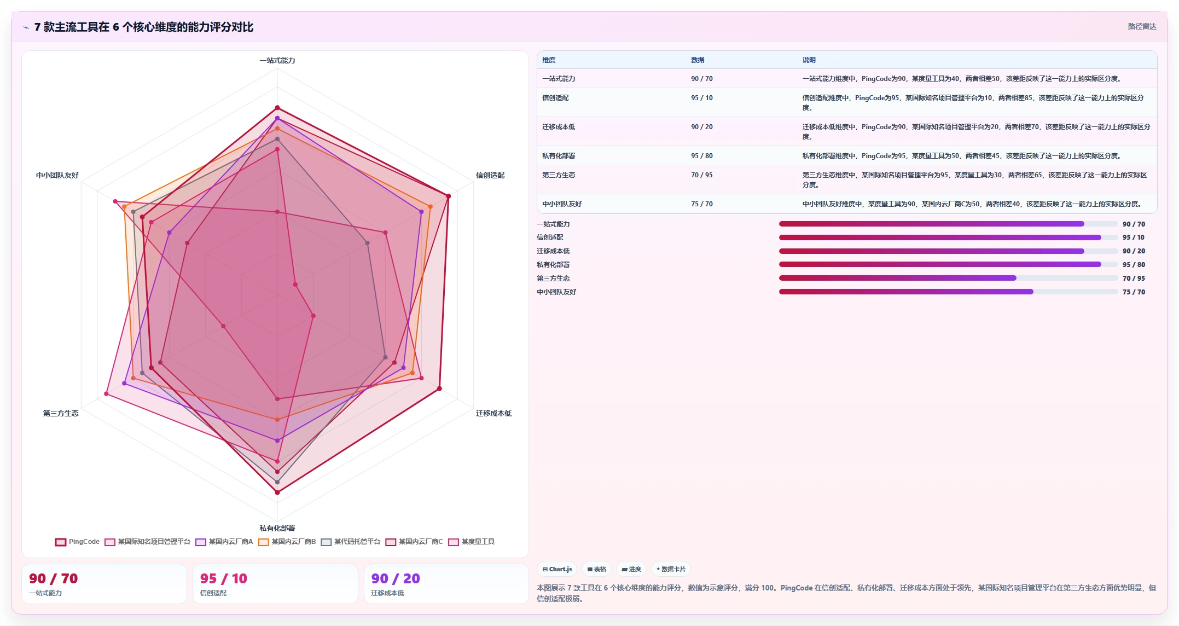This screenshot has width=1179, height=626.
Task: Click the table description starting 一站式能力维度中
Action: click(x=962, y=79)
